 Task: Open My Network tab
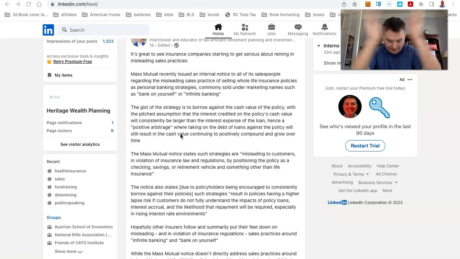tap(245, 30)
